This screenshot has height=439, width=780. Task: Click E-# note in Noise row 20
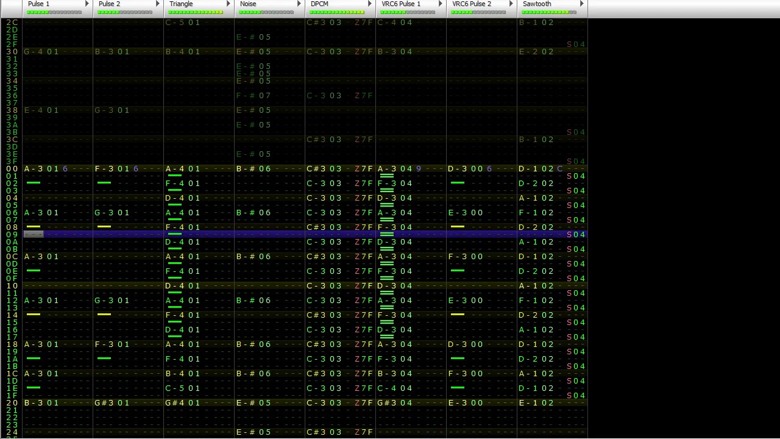(245, 403)
